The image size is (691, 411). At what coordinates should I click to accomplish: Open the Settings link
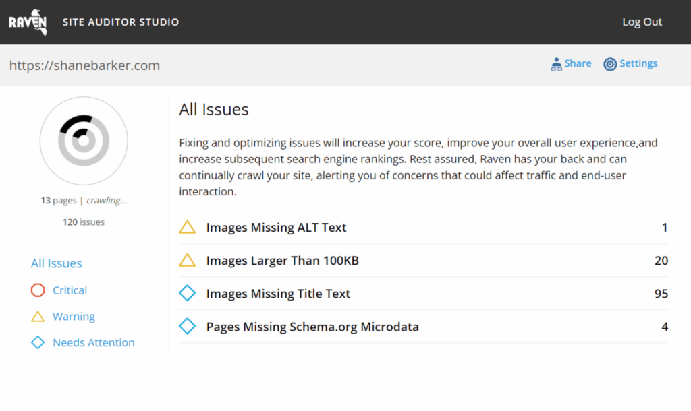[638, 63]
